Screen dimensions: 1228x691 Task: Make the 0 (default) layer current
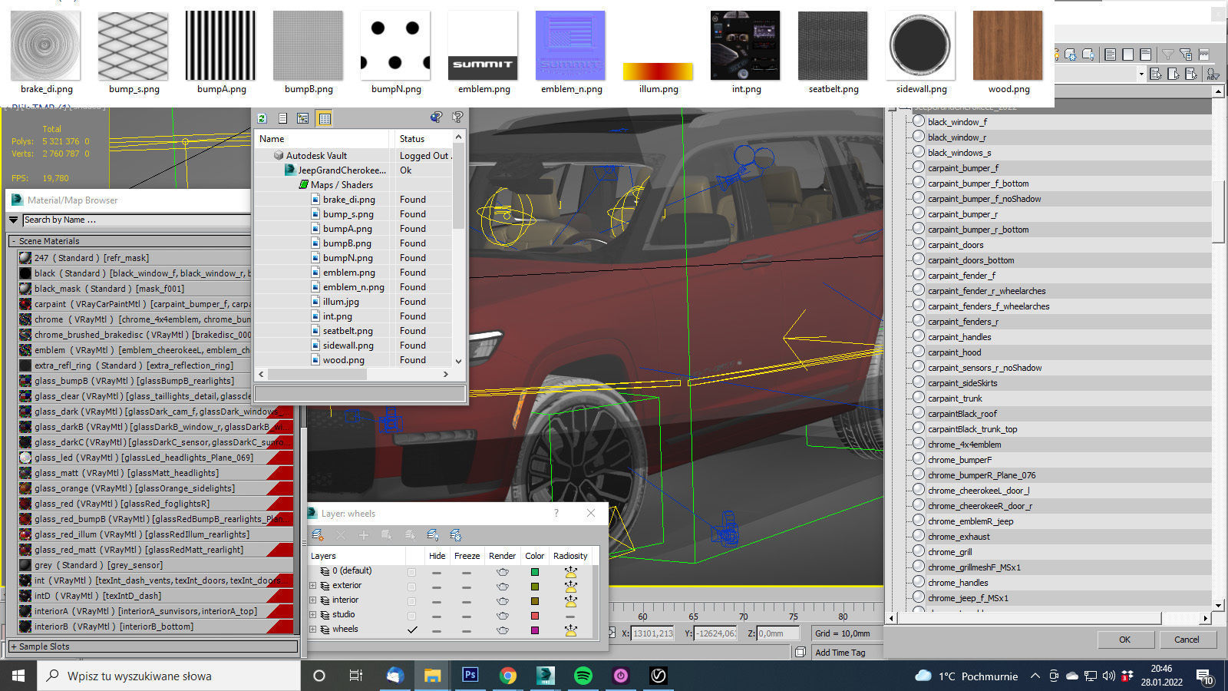(412, 572)
